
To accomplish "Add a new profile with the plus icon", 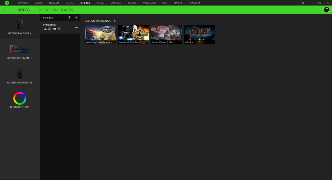I will coord(77,18).
